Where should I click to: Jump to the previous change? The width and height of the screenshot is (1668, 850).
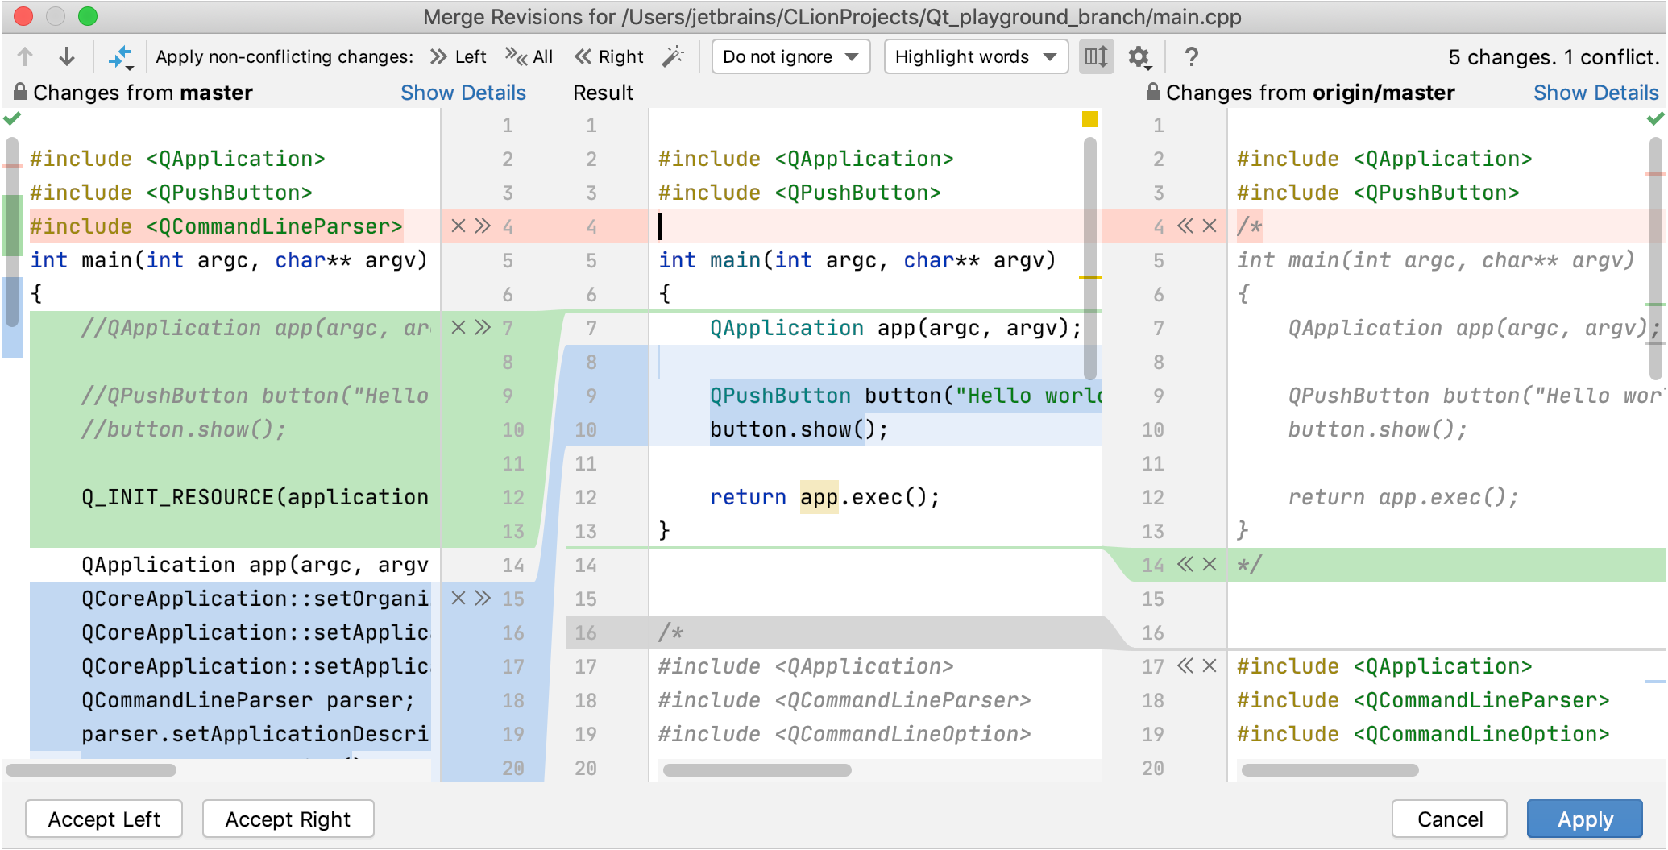[x=25, y=56]
